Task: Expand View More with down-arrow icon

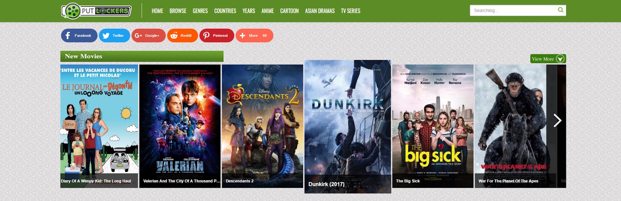Action: 560,59
